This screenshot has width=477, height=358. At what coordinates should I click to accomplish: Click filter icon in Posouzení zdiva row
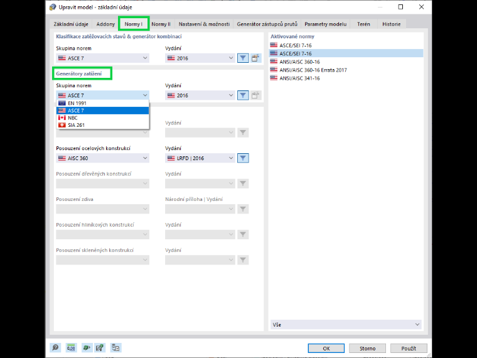pyautogui.click(x=243, y=209)
